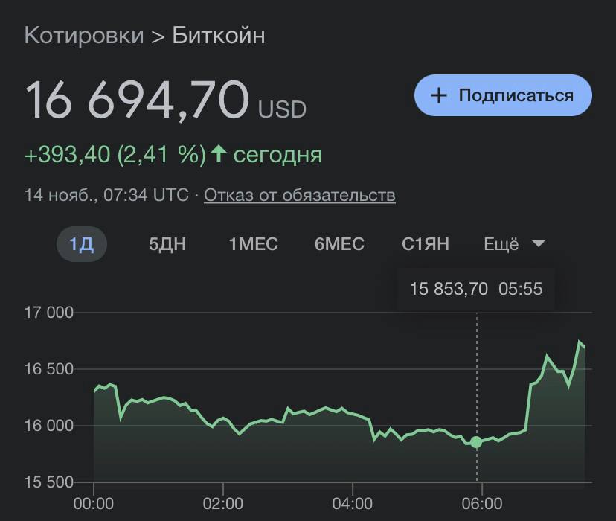The height and width of the screenshot is (521, 616).
Task: Go to Котировки in the breadcrumb
Action: pyautogui.click(x=83, y=36)
